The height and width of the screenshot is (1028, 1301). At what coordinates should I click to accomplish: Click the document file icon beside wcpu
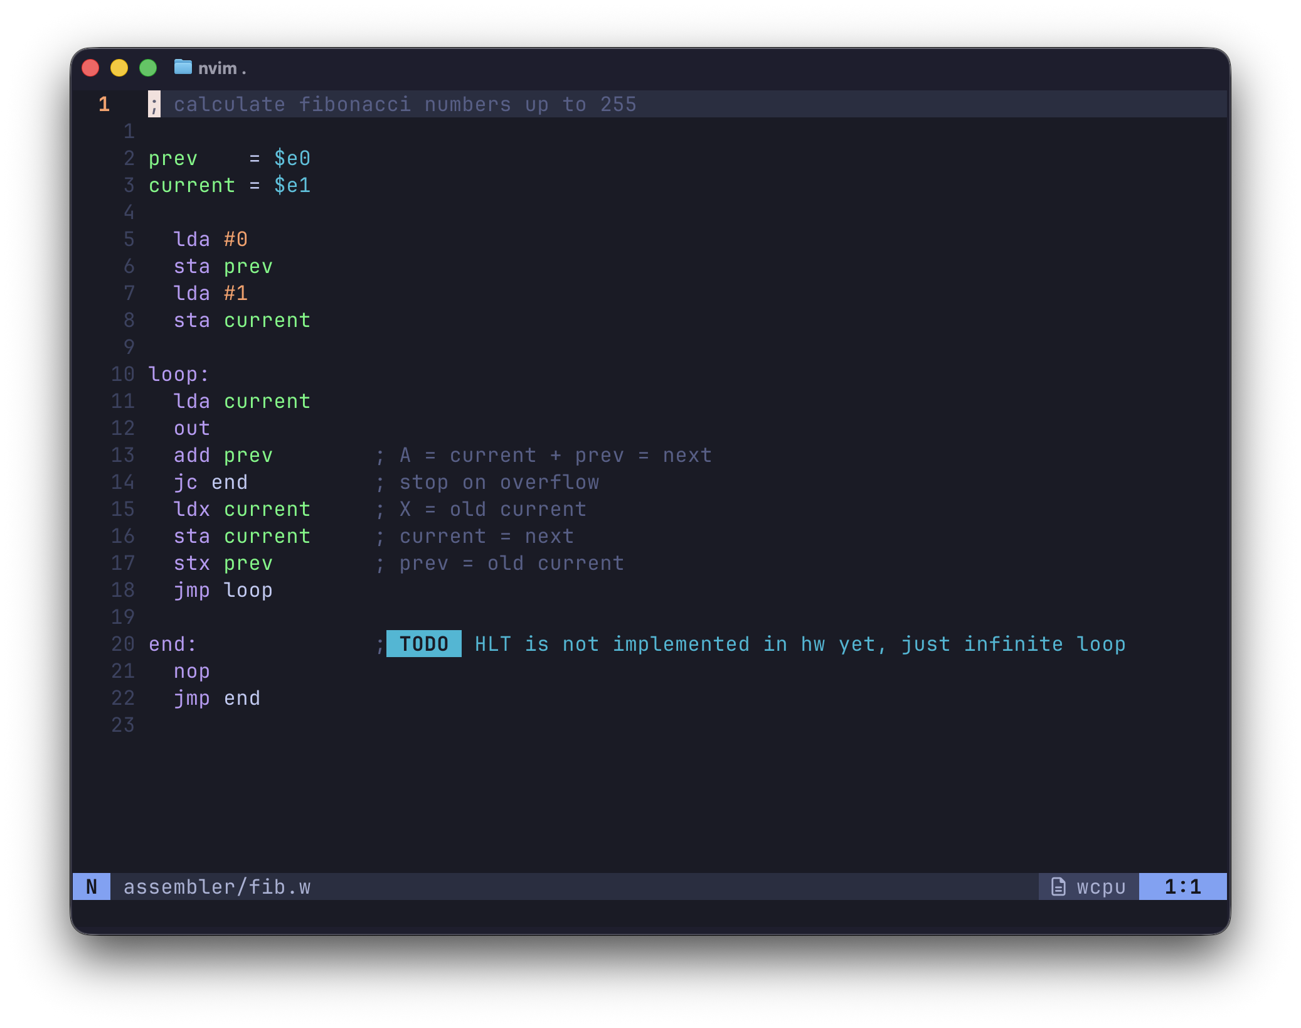[1057, 887]
